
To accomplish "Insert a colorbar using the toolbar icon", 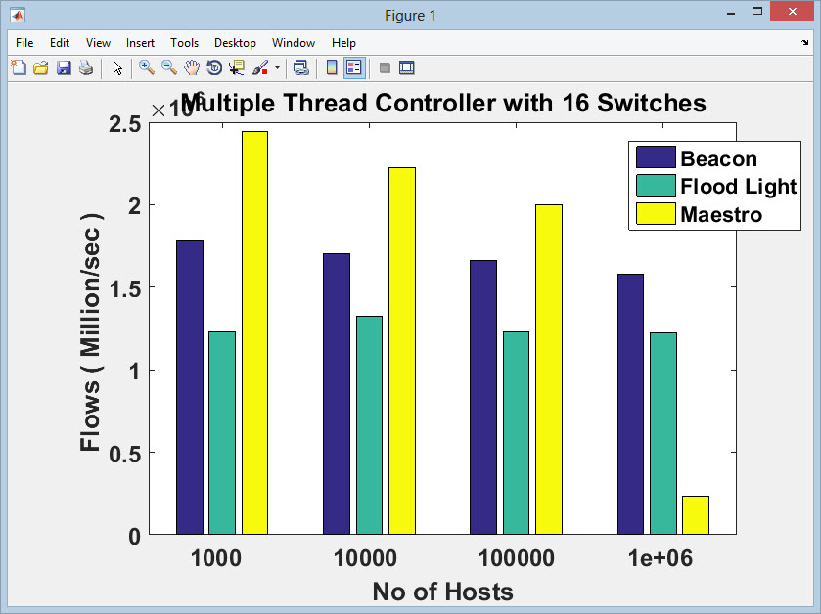I will [x=332, y=68].
